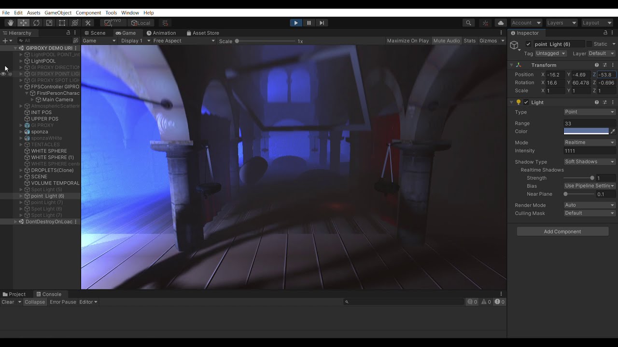Viewport: 618px width, 347px height.
Task: Toggle Pivot/Center handle position
Action: 113,23
